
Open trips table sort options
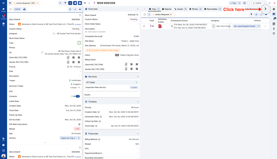click(x=261, y=14)
